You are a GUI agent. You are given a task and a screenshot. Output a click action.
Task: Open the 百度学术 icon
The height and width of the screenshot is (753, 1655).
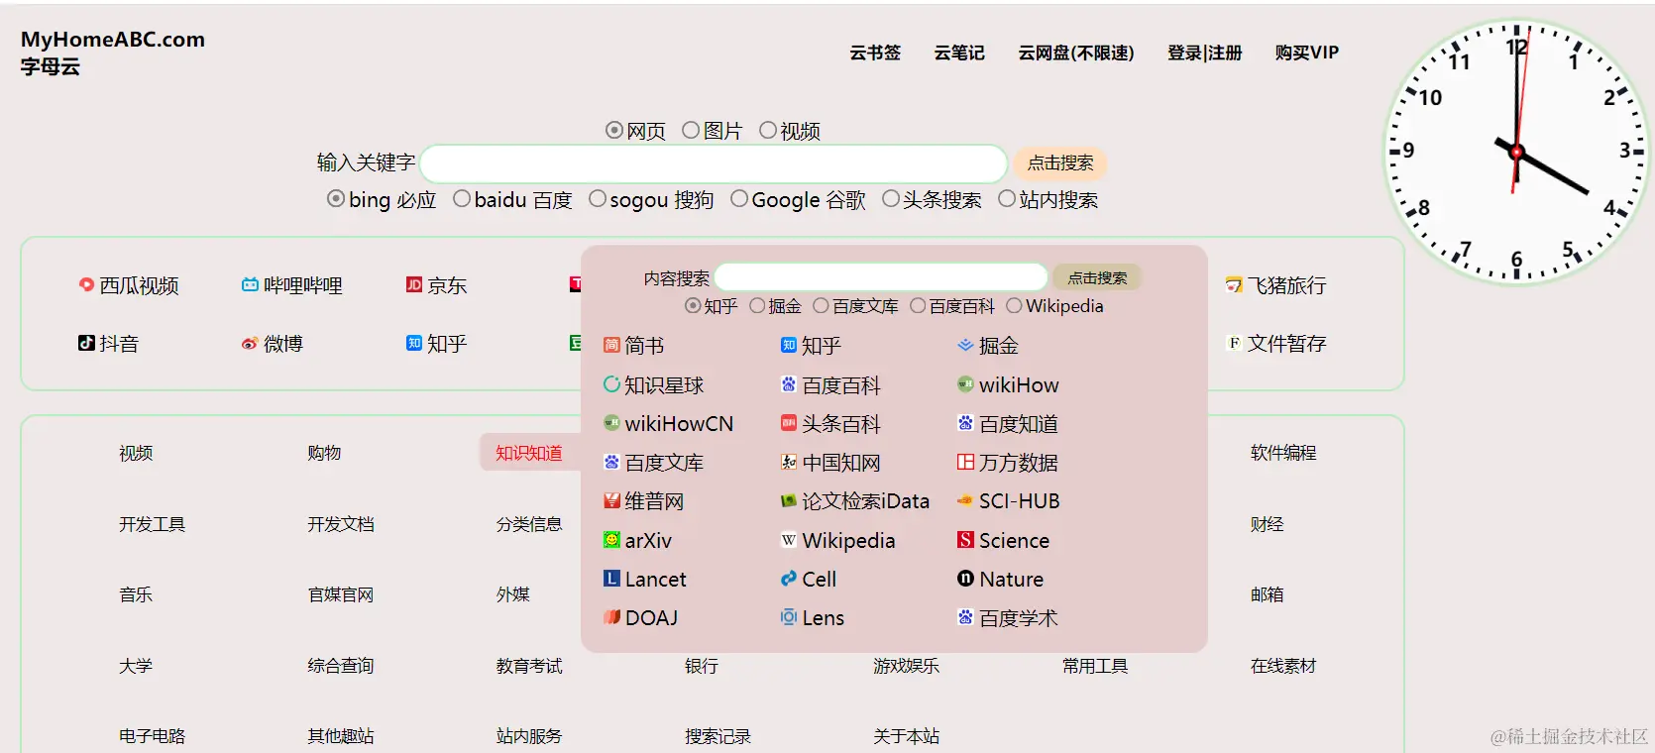[965, 617]
